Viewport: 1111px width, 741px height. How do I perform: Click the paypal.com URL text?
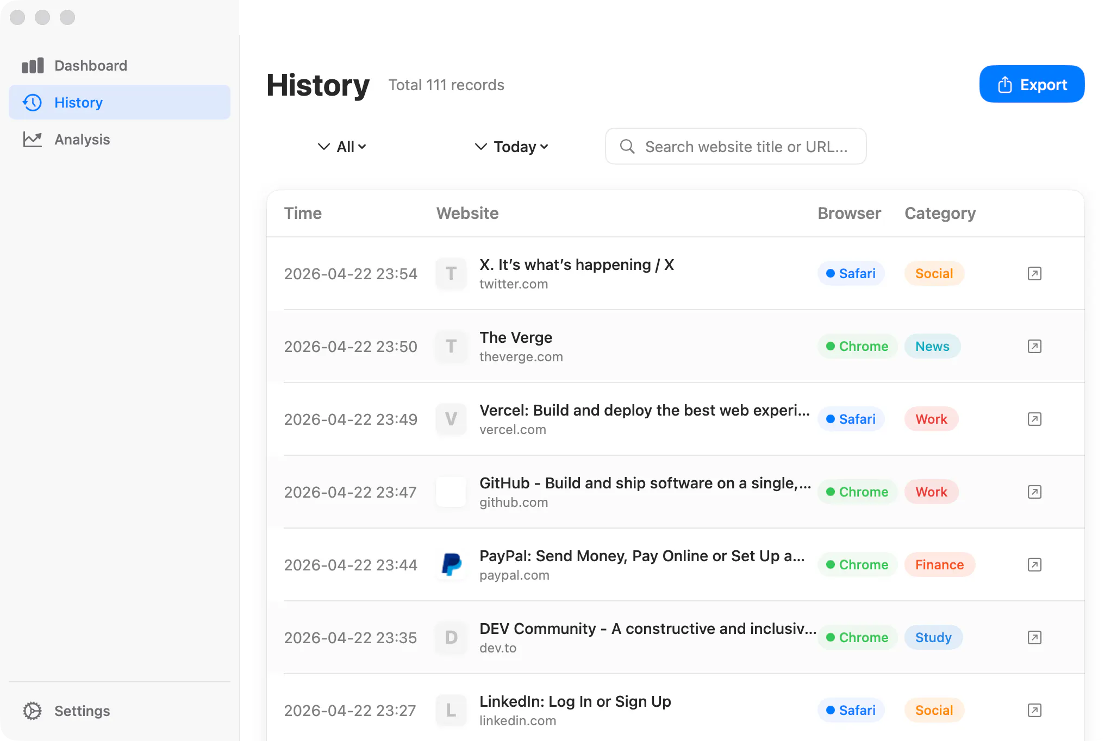click(x=514, y=575)
